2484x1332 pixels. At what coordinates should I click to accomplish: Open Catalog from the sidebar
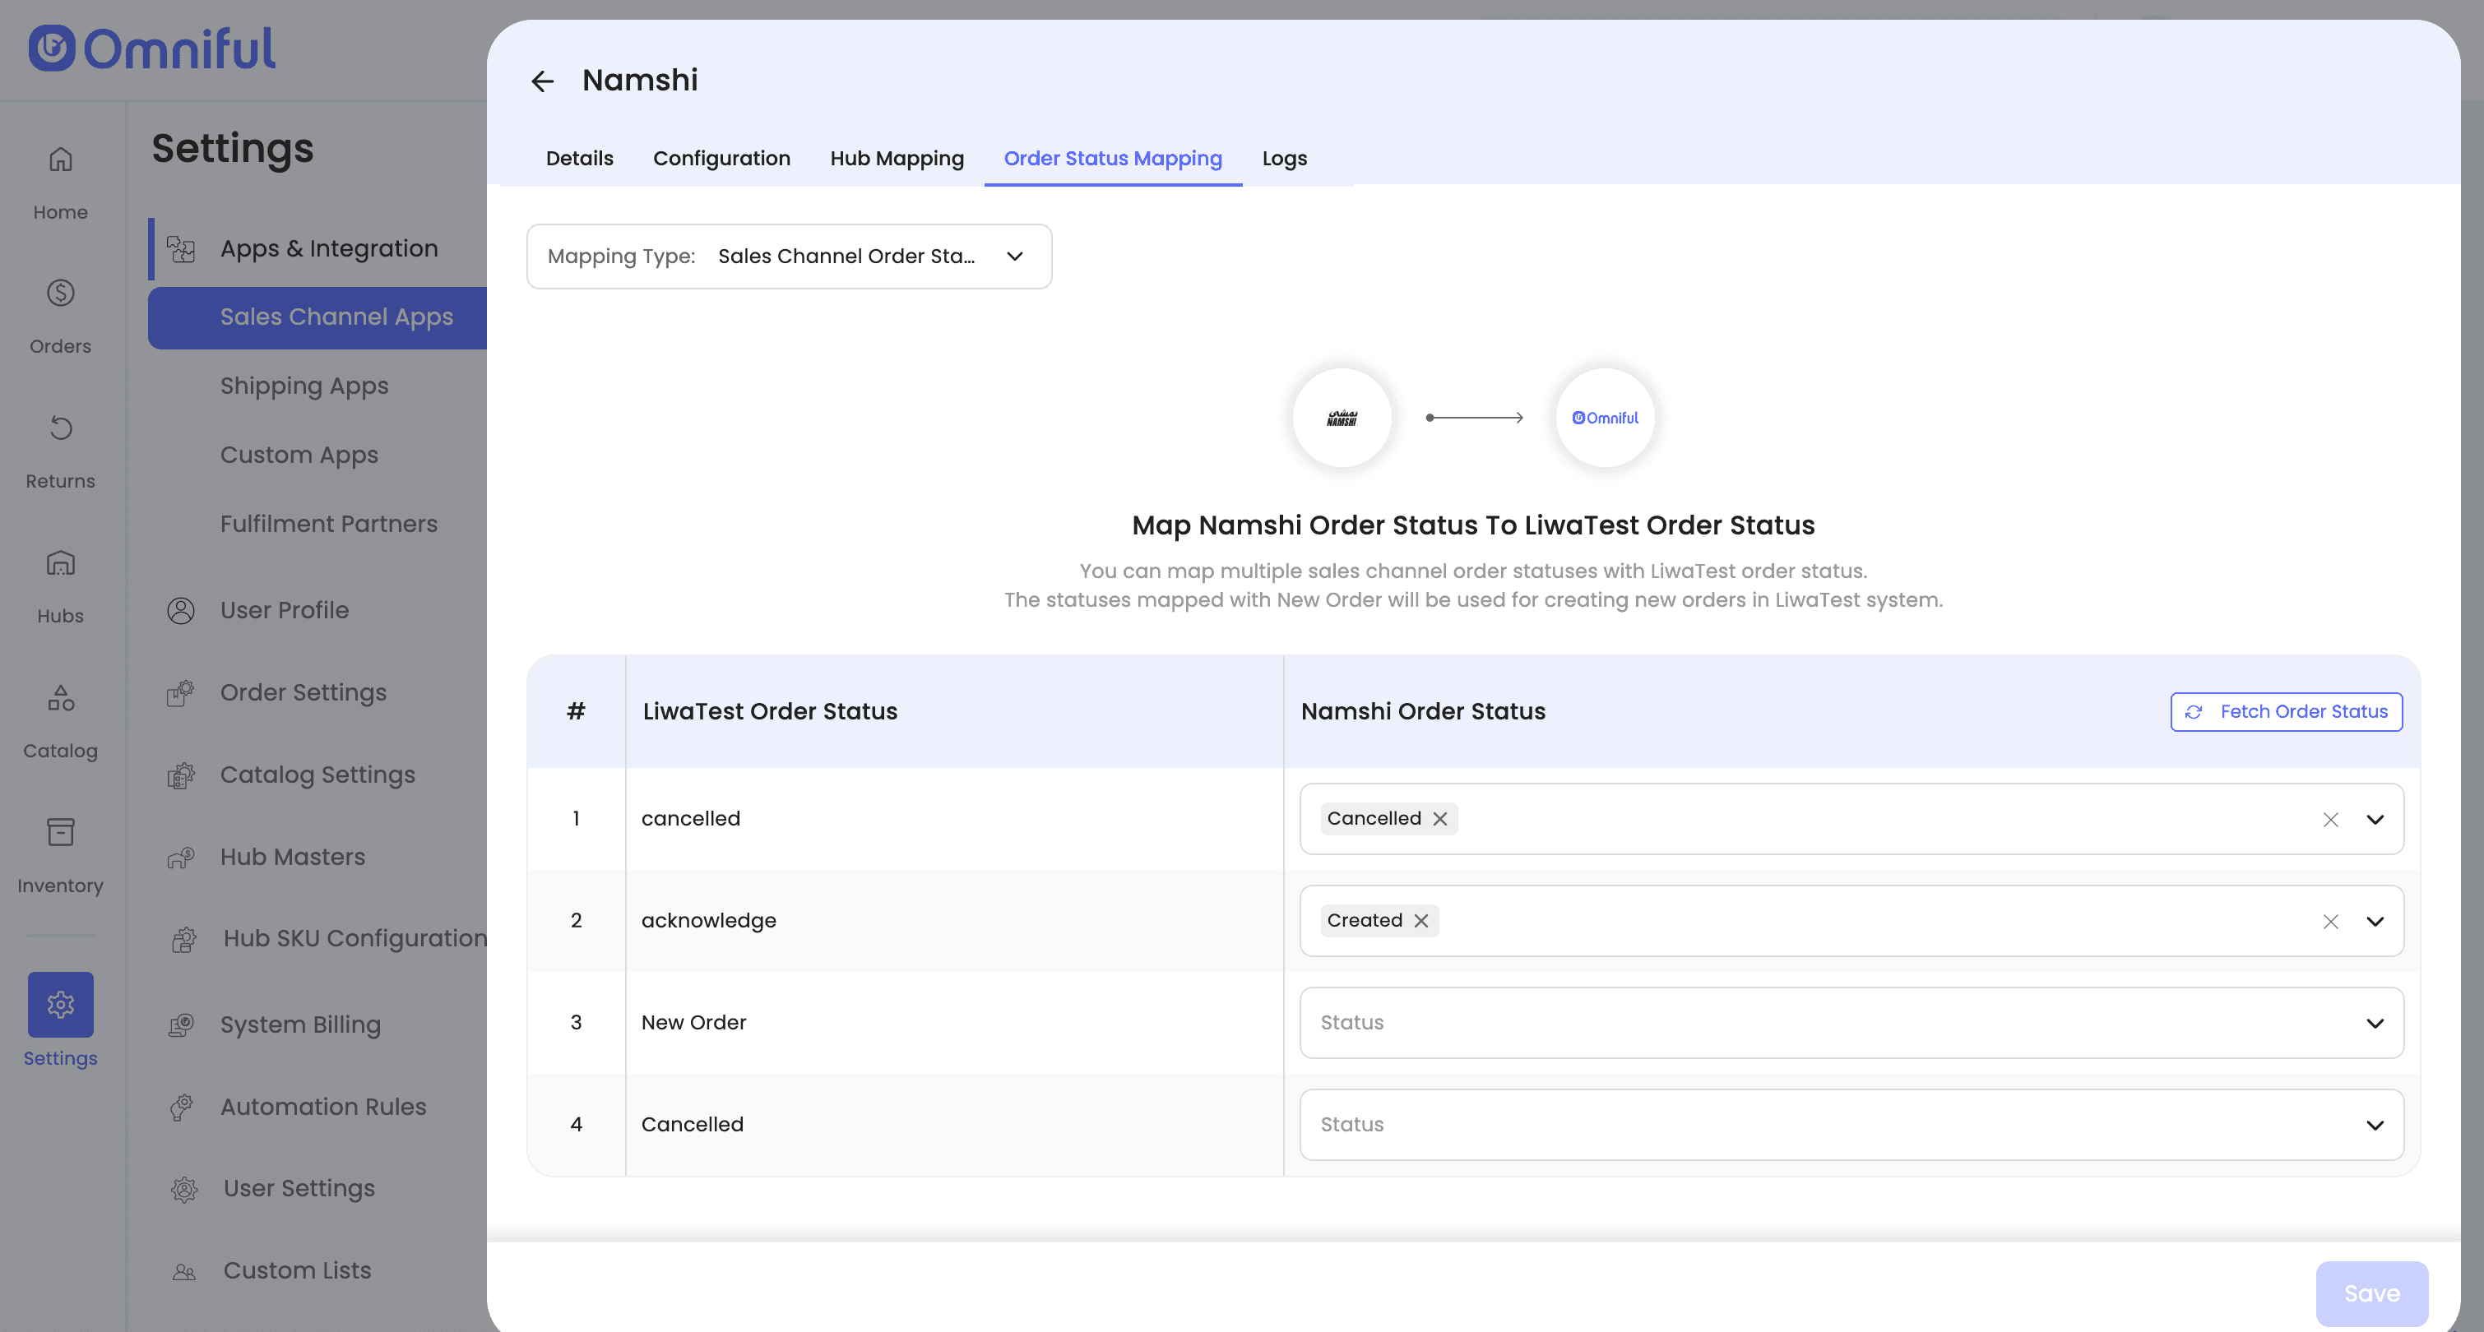60,721
